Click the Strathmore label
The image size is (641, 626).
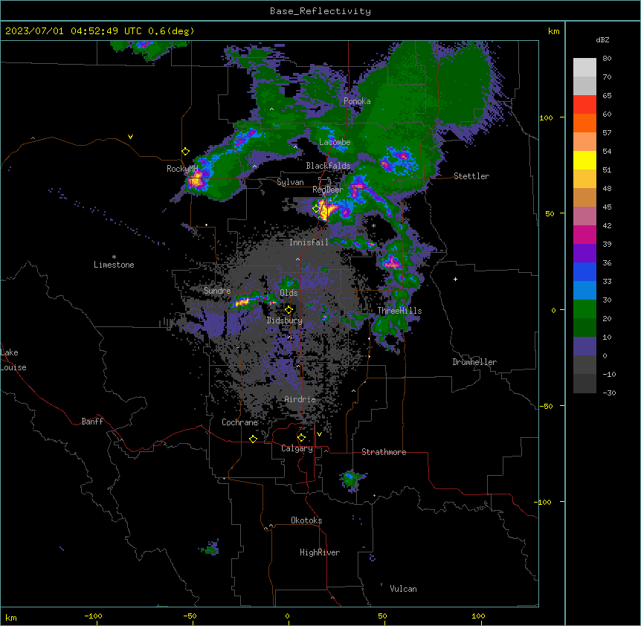click(384, 452)
